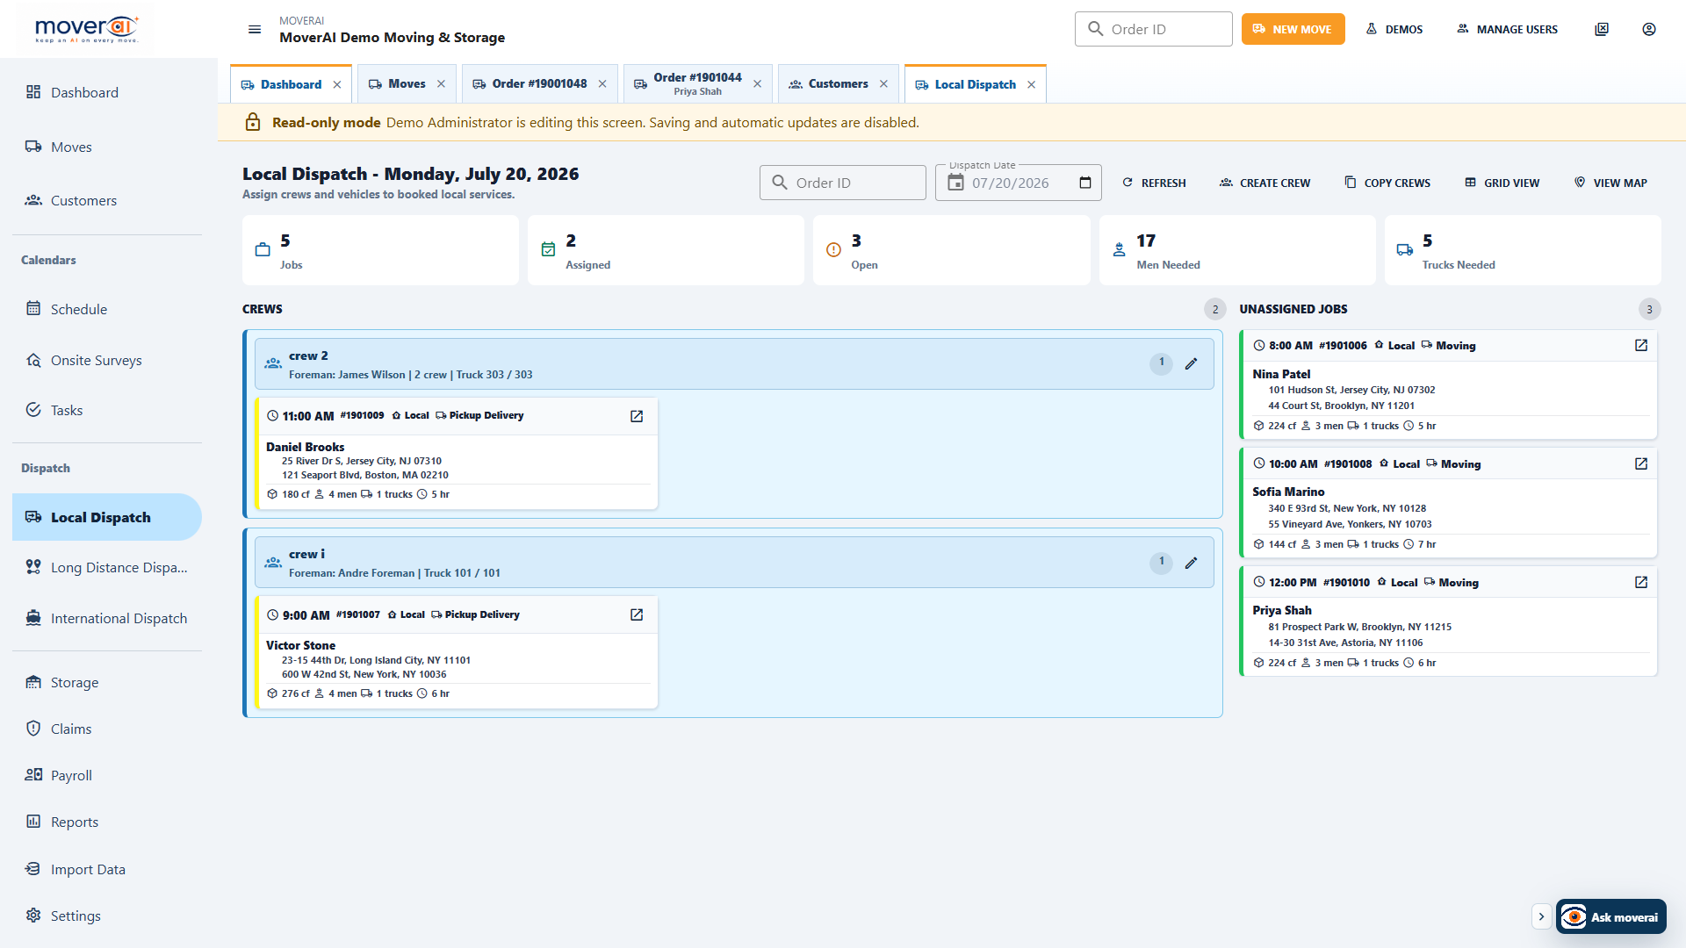Select Local Dispatch in the sidebar
The width and height of the screenshot is (1686, 948).
coord(107,517)
